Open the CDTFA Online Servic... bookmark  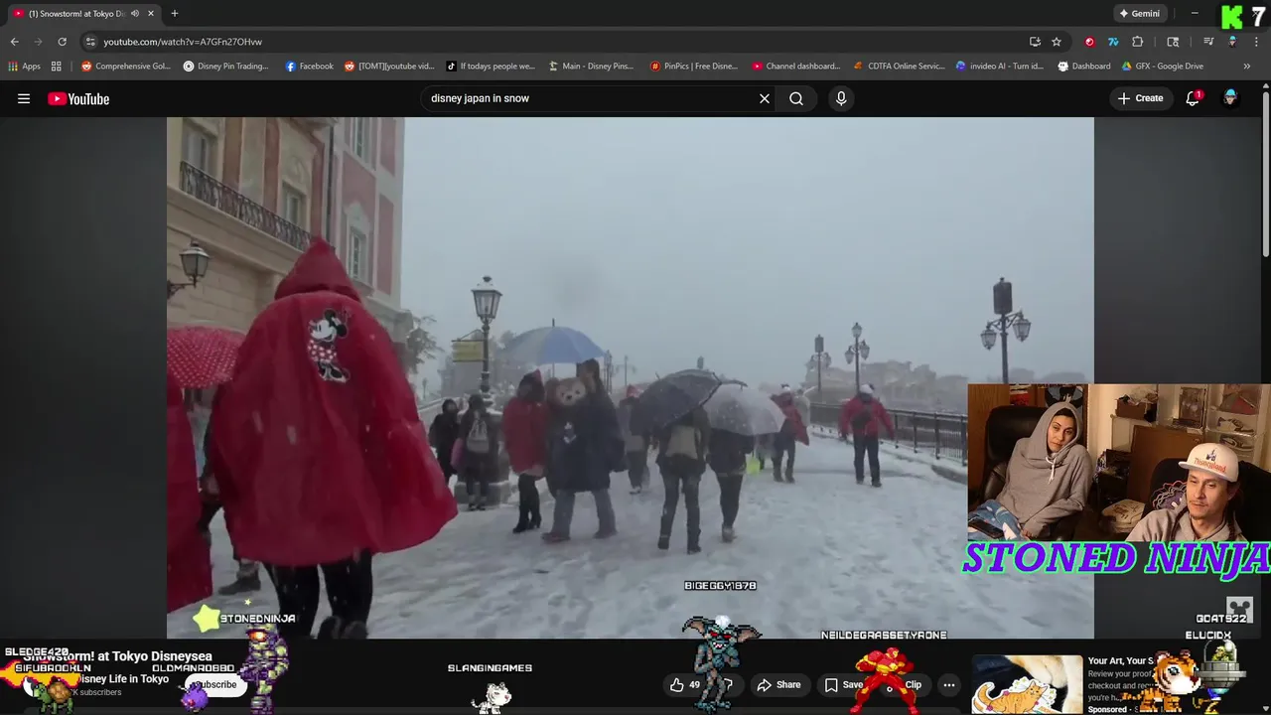(900, 67)
